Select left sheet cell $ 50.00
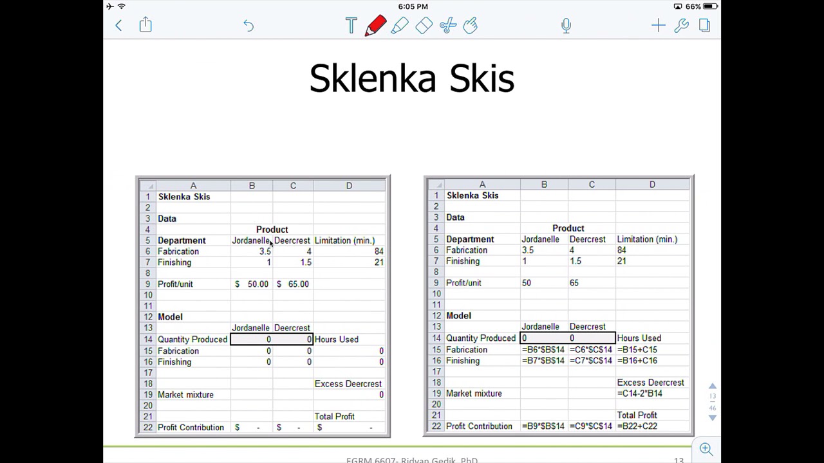The height and width of the screenshot is (463, 824). click(252, 284)
